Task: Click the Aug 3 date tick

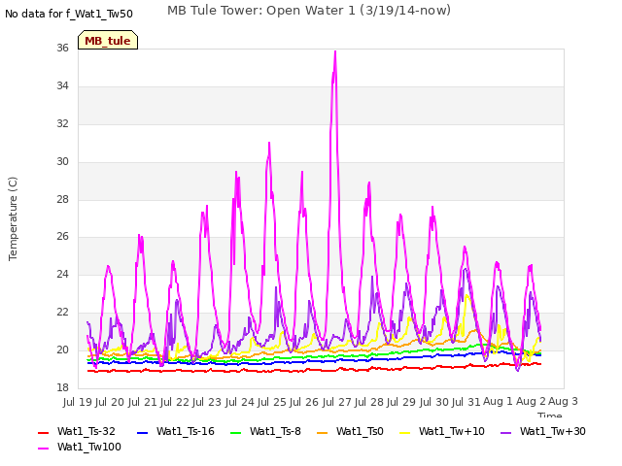Action: coord(563,402)
